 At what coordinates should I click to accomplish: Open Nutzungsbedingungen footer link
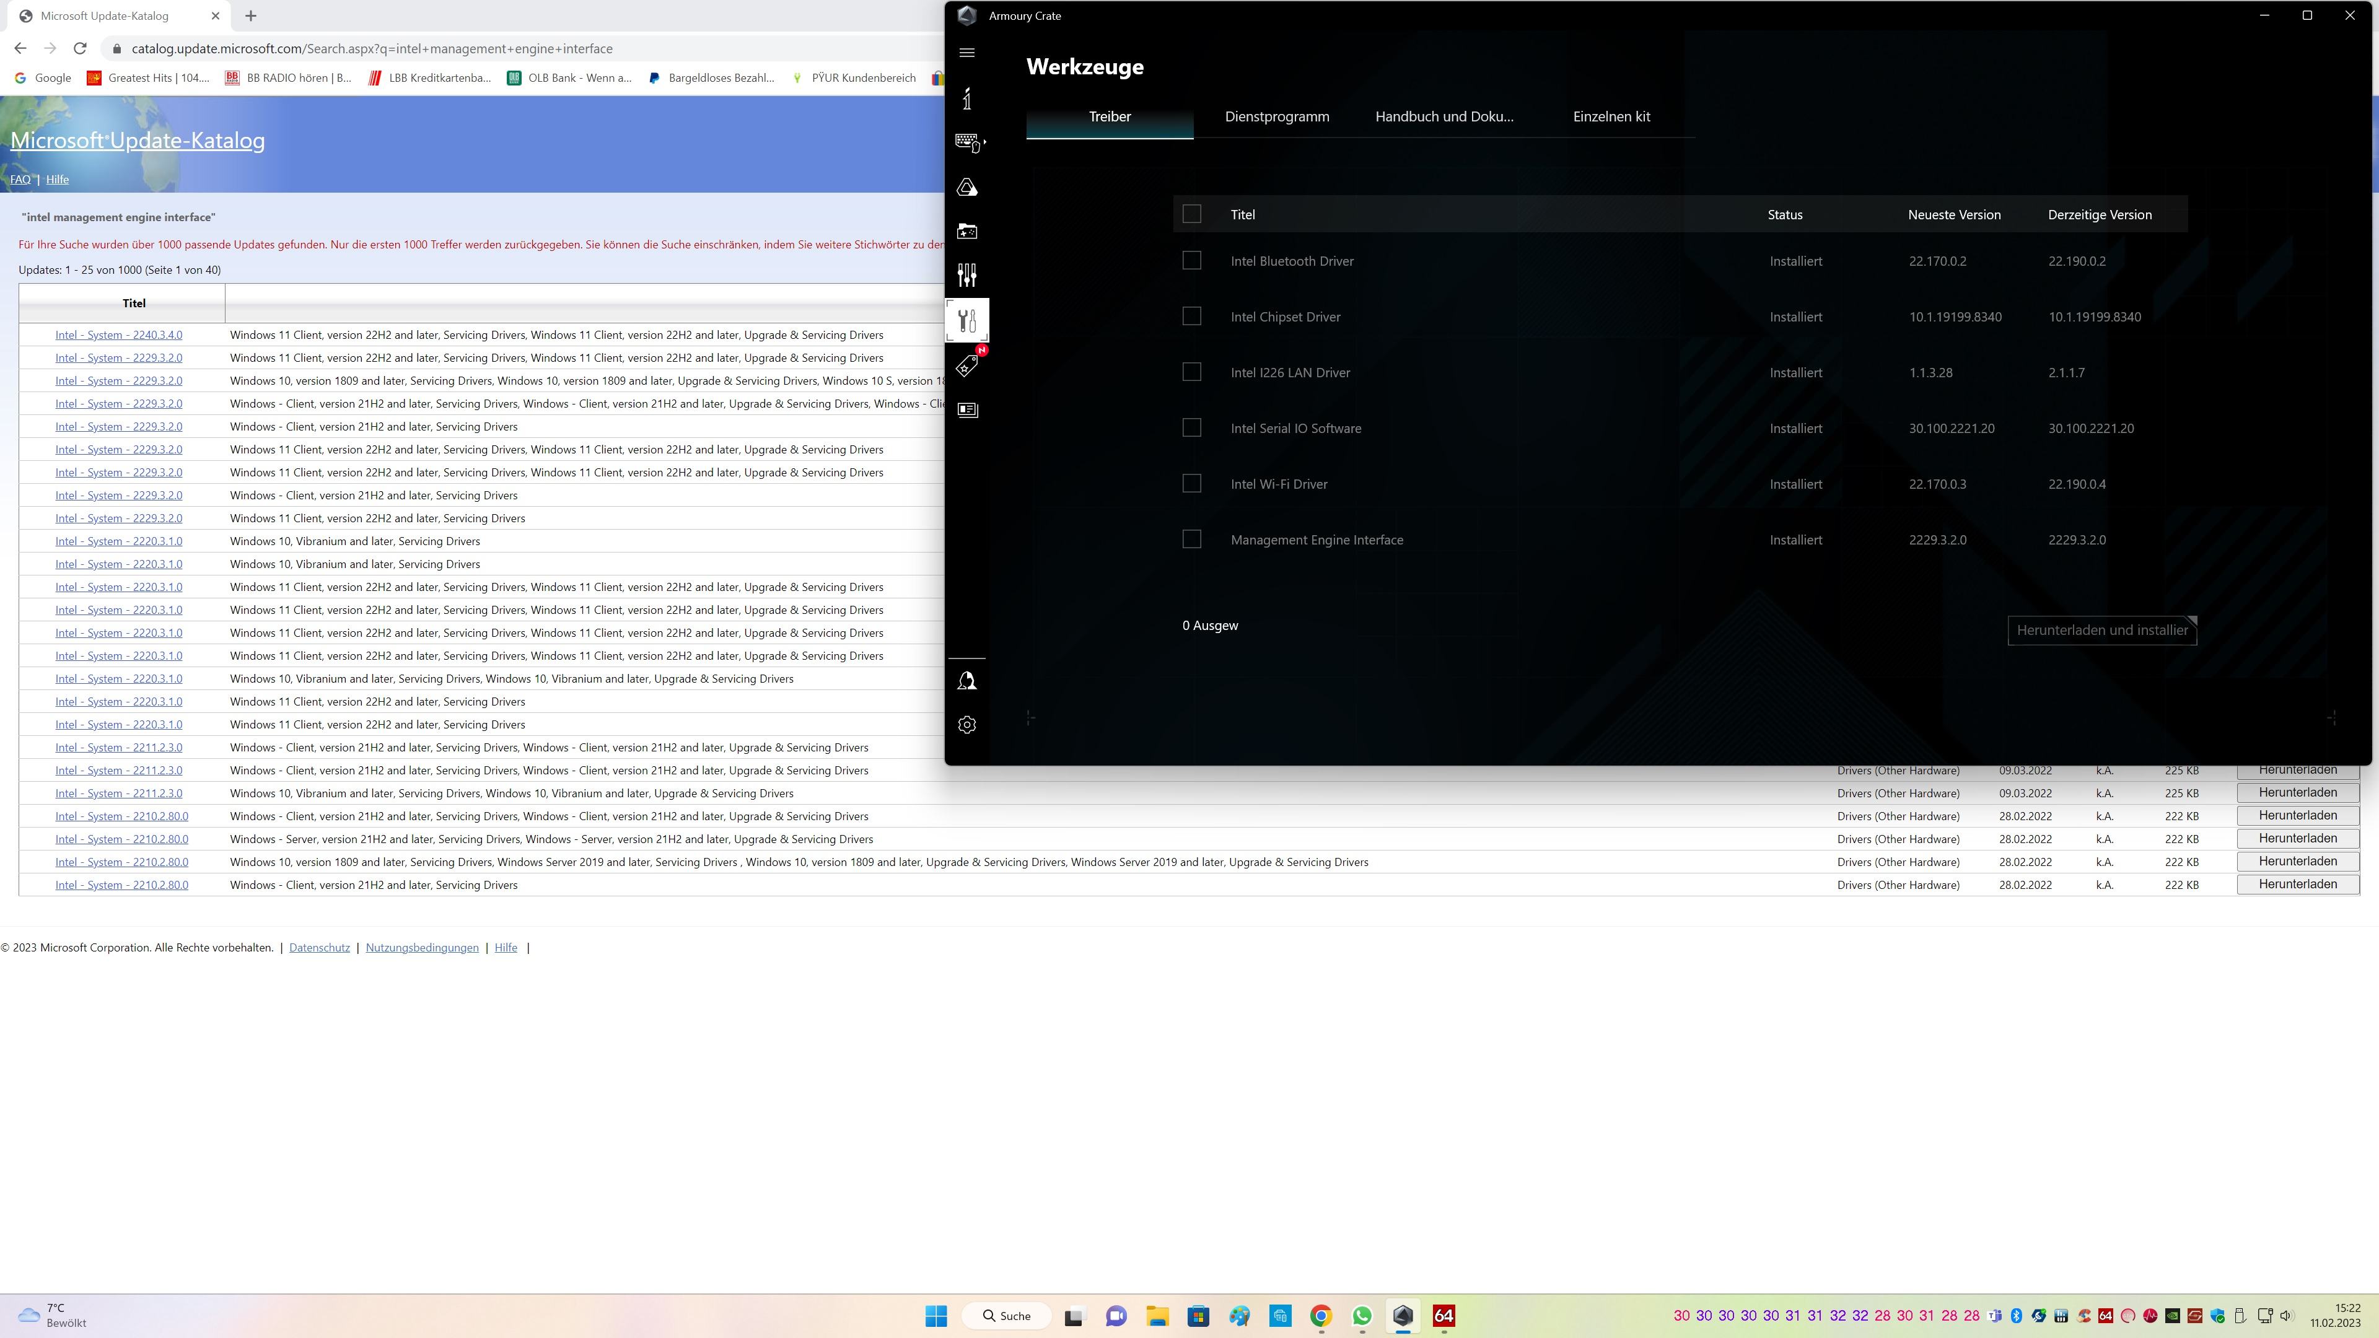click(422, 947)
